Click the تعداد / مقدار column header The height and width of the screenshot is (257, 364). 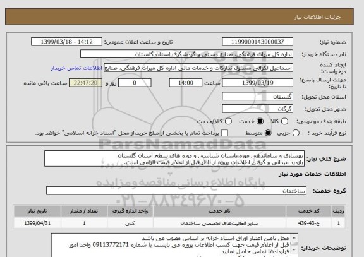pyautogui.click(x=84, y=211)
